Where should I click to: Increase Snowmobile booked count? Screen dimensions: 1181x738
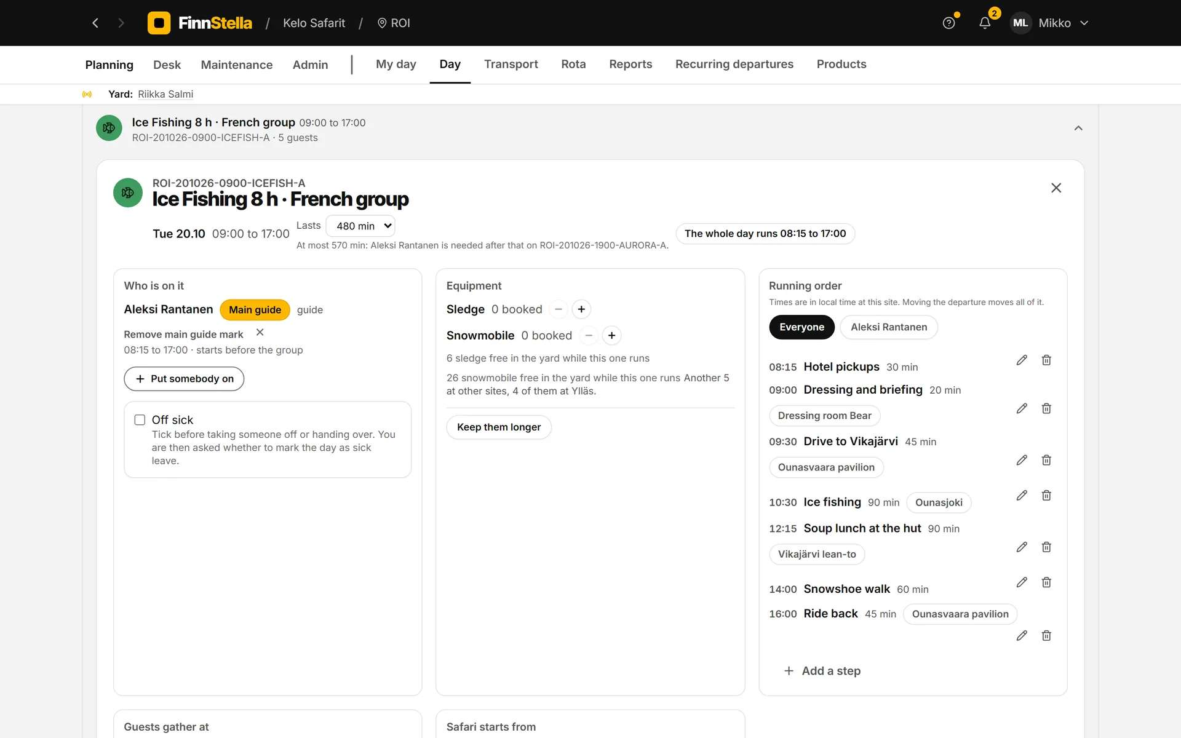pyautogui.click(x=611, y=336)
